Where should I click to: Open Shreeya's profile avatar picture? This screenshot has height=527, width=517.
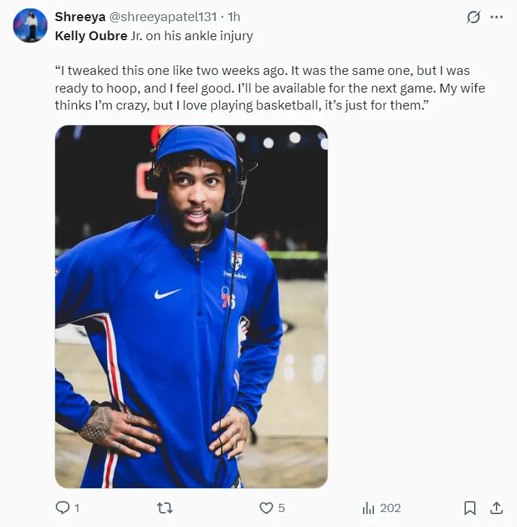click(30, 26)
